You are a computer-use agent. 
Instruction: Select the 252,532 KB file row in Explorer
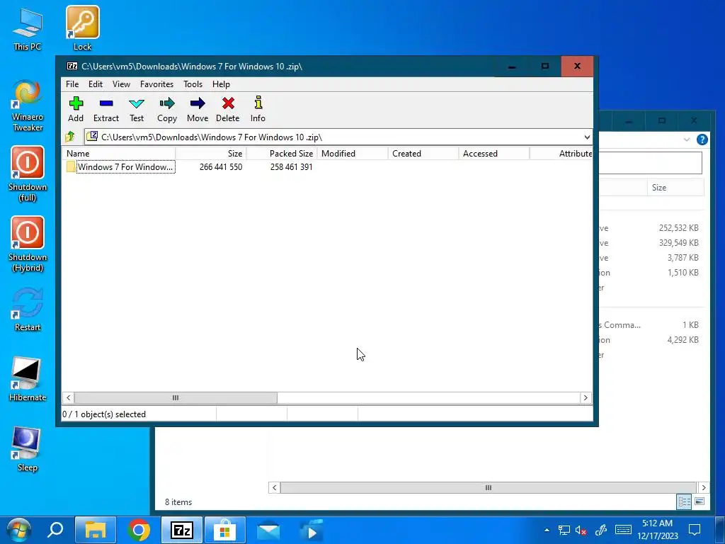pos(651,228)
